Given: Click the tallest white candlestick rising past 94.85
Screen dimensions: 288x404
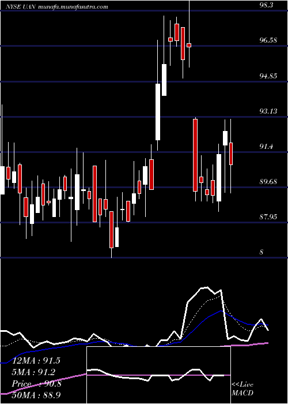Looking at the screenshot, I should [158, 112].
